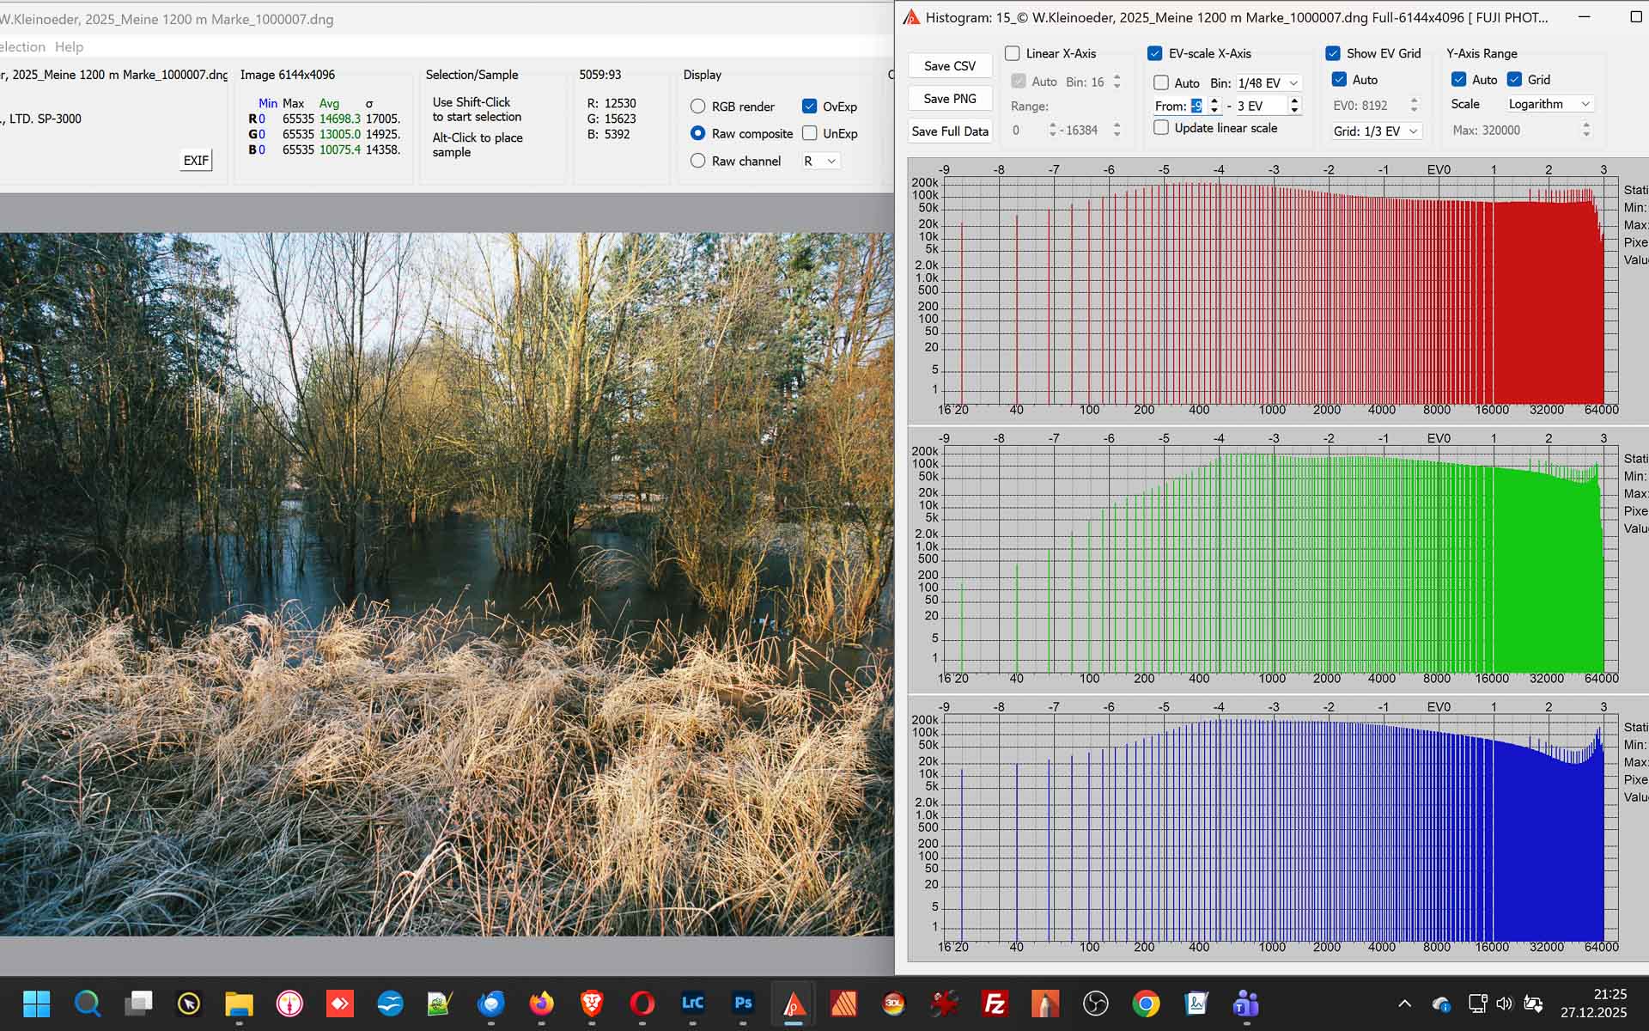This screenshot has width=1649, height=1031.
Task: Open Firefox browser in the taskbar
Action: click(x=541, y=1003)
